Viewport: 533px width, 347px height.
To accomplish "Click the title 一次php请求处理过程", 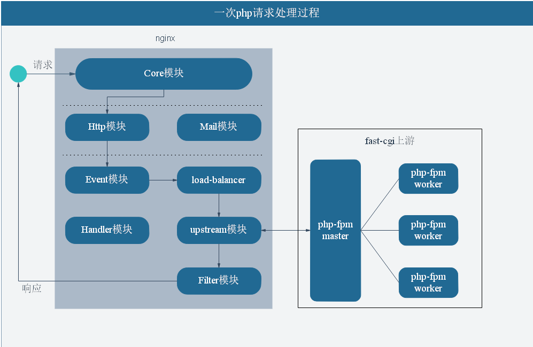I will point(266,13).
